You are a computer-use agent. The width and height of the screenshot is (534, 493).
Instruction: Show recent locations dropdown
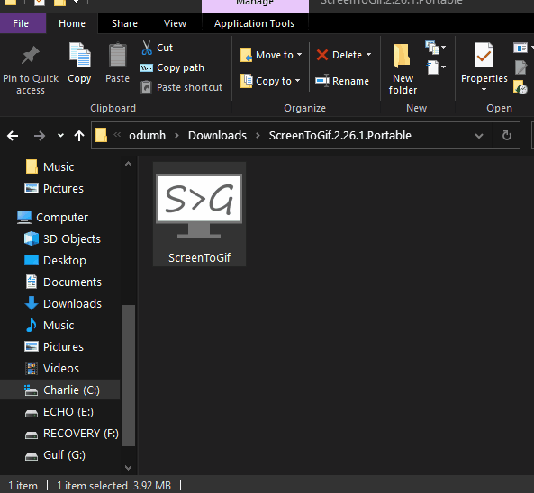tap(60, 136)
